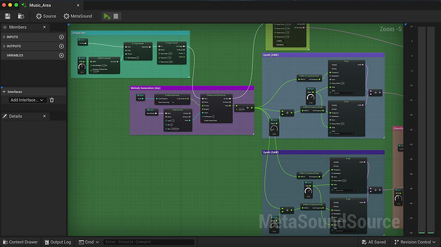Select the On Play input node
This screenshot has width=441, height=247.
coord(83,42)
